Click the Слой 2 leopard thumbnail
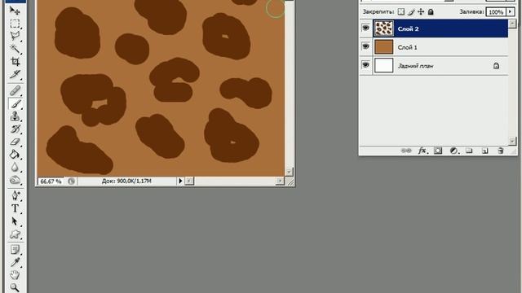The image size is (522, 293). 383,28
